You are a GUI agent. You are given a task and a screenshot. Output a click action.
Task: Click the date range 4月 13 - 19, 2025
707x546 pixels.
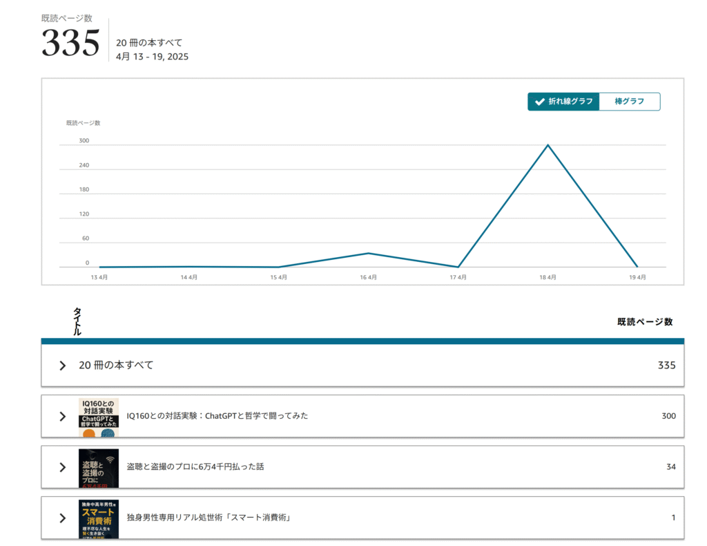point(152,57)
